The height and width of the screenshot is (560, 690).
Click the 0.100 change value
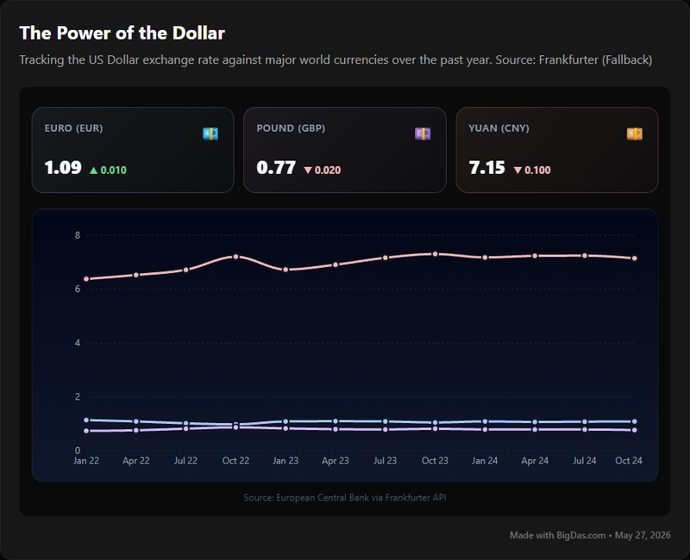click(x=537, y=171)
